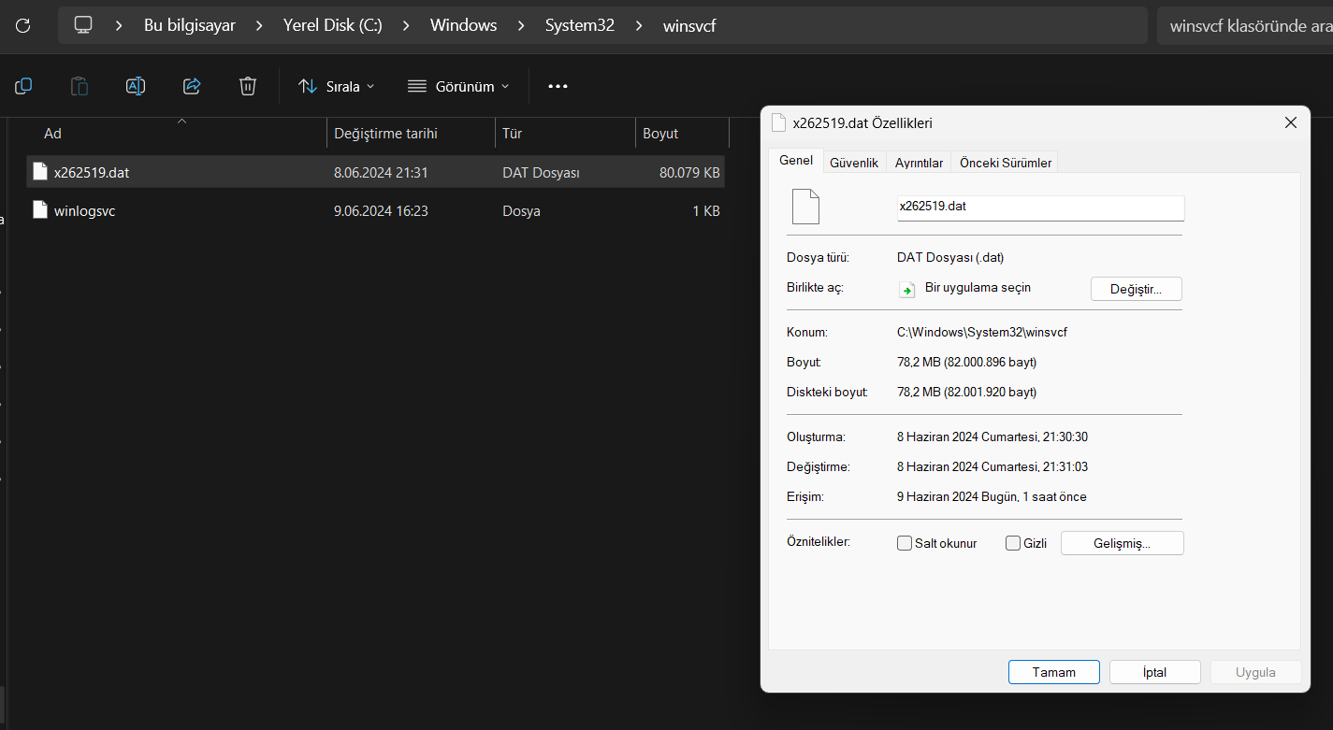Sort by the Değiştirme tarihi column header

pos(412,134)
